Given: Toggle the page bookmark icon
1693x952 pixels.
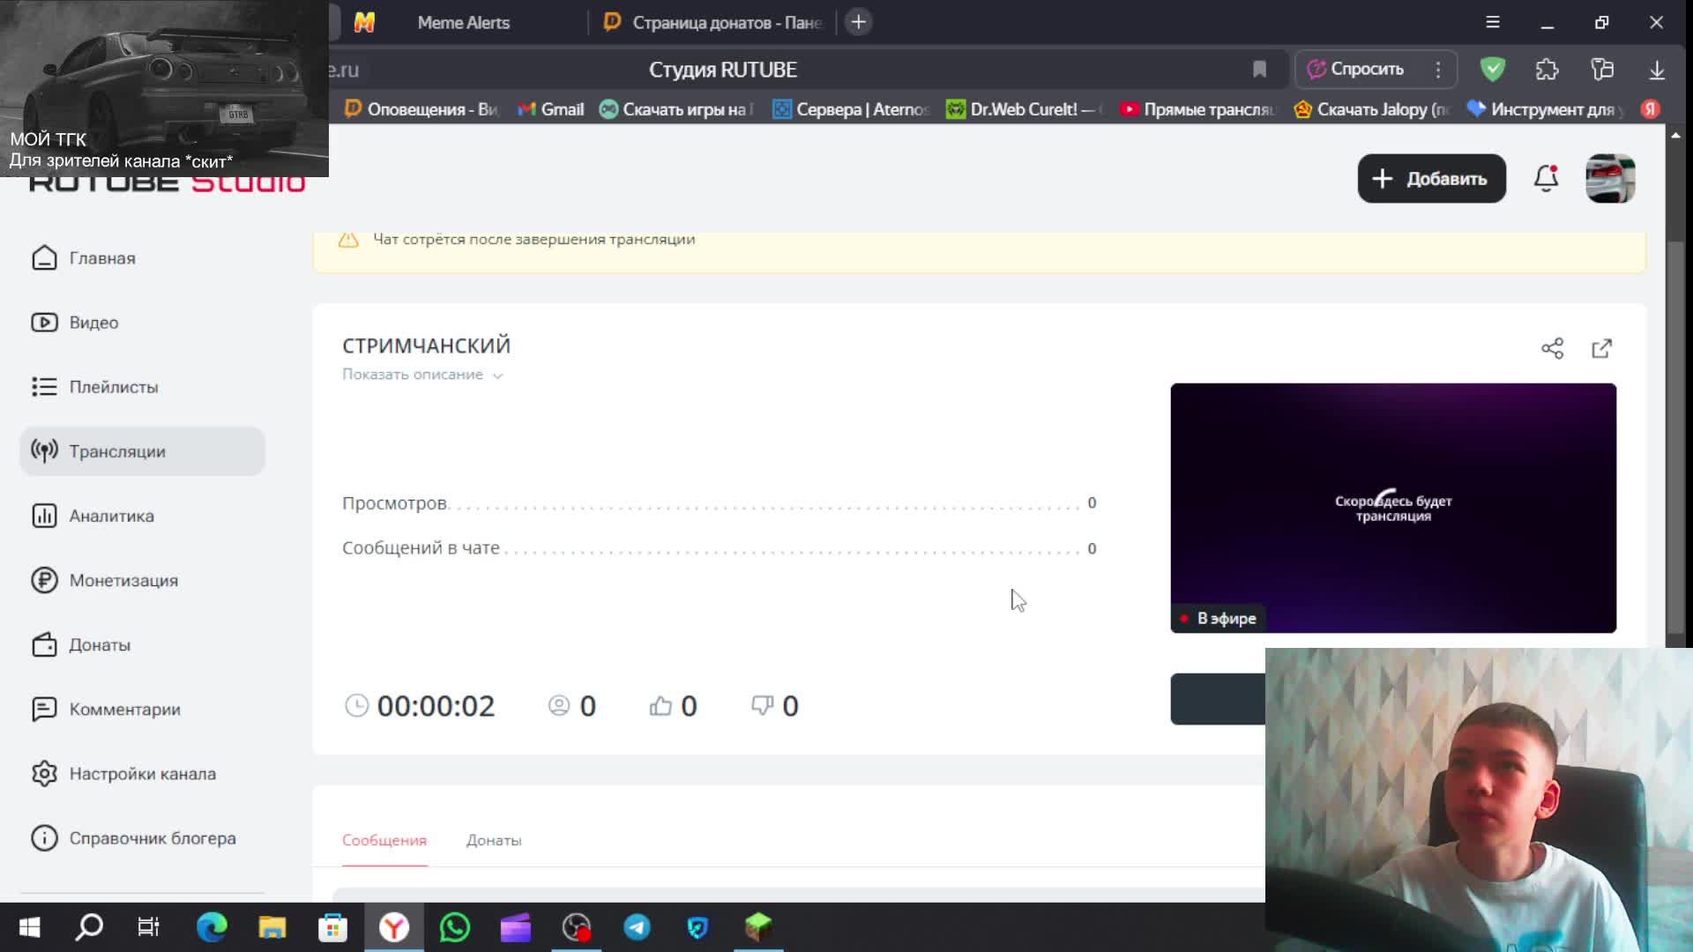Looking at the screenshot, I should 1259,70.
